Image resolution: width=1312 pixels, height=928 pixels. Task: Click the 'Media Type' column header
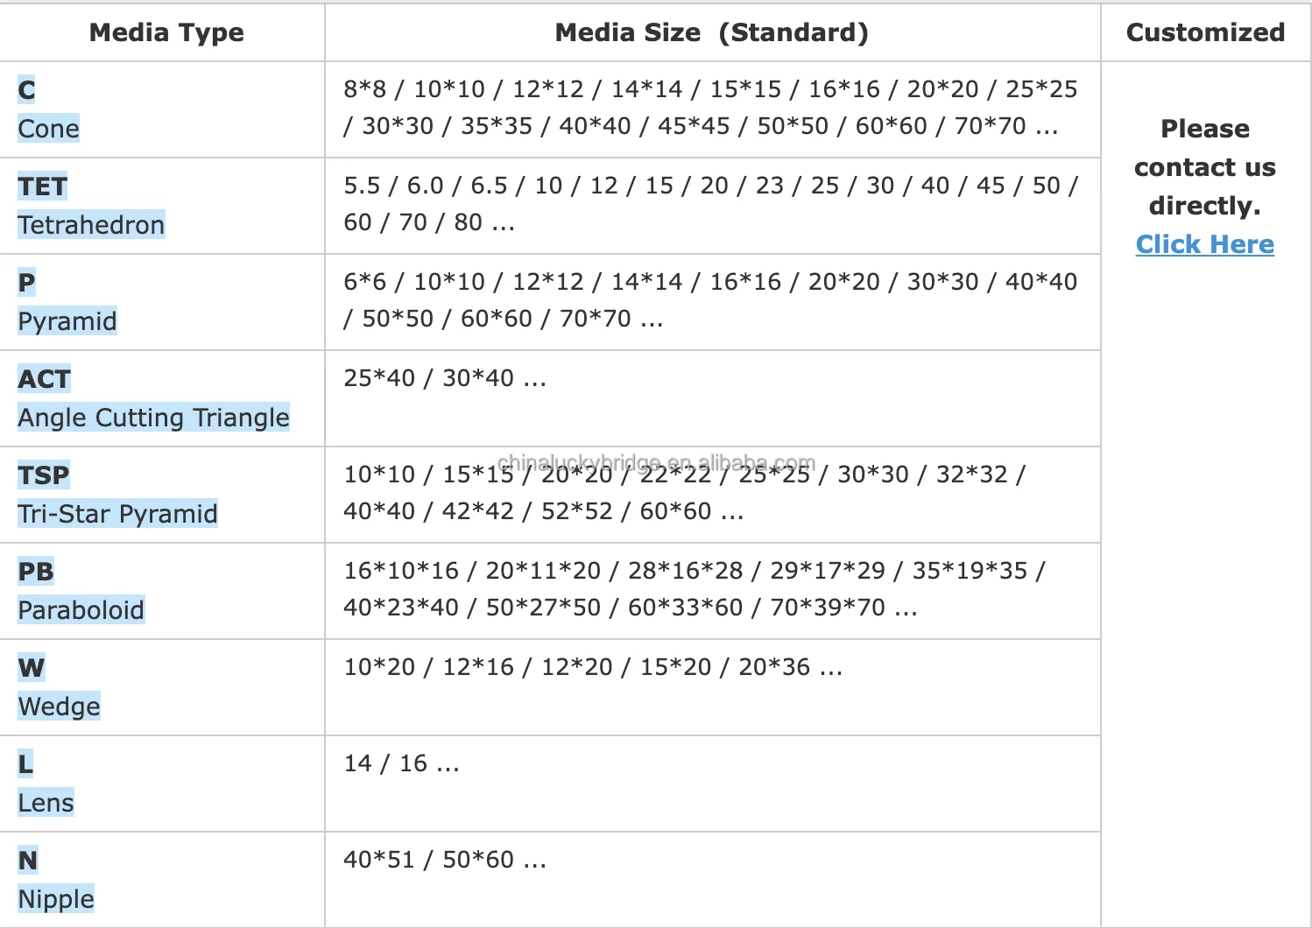tap(166, 32)
